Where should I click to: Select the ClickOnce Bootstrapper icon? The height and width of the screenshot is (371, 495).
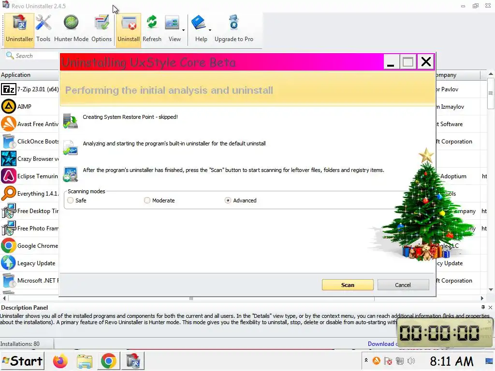9,142
